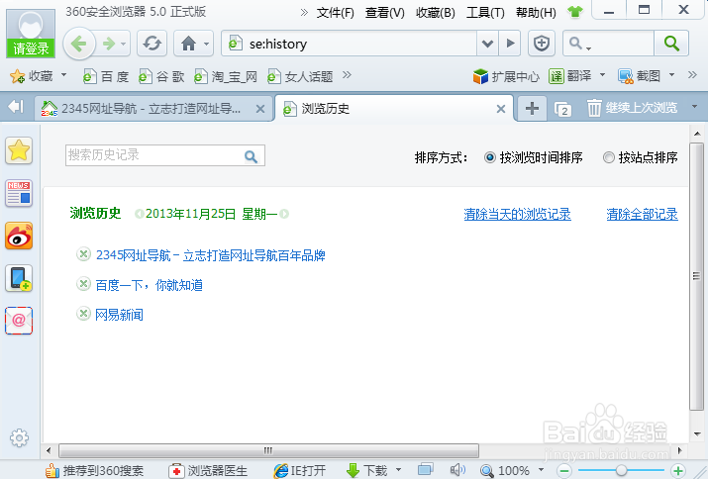Open Weibo from the sidebar
The height and width of the screenshot is (479, 708).
click(x=19, y=236)
